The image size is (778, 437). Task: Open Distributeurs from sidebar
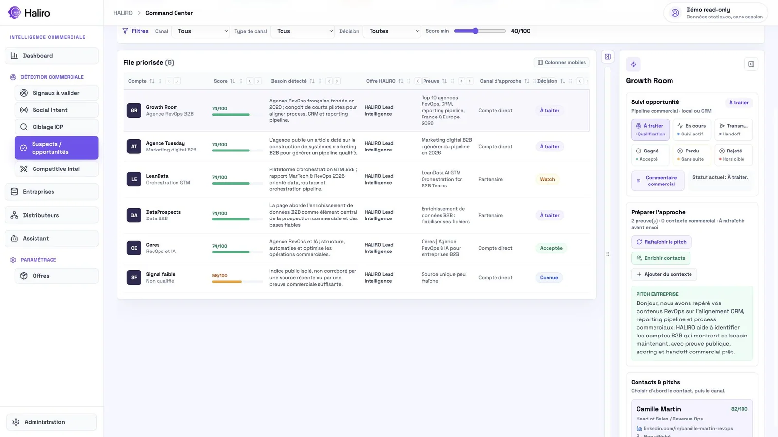52,215
